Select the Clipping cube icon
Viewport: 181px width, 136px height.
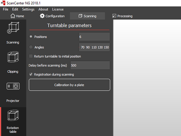click(13, 58)
